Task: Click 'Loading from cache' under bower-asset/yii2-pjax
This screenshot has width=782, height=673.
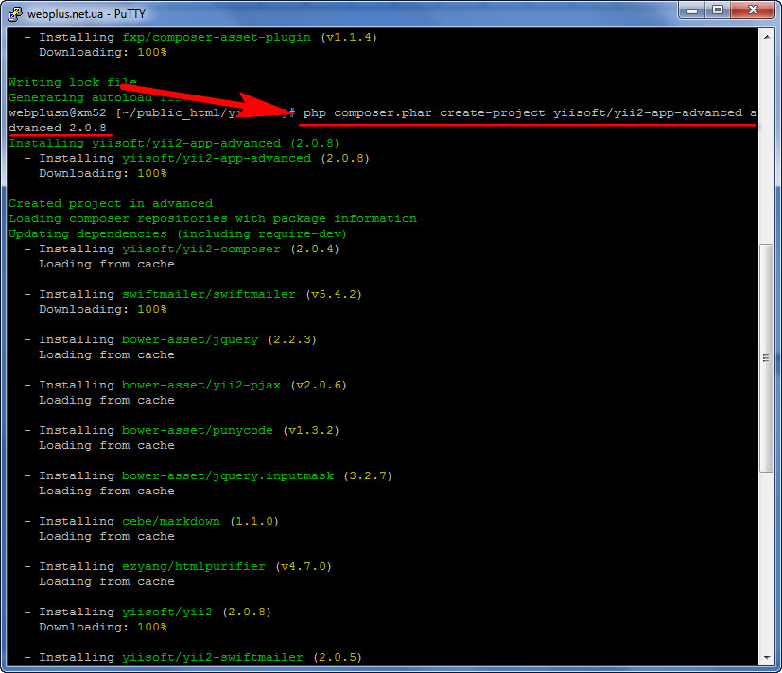Action: [107, 401]
